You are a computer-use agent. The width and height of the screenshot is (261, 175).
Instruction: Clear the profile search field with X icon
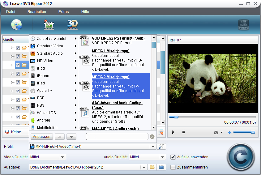click(x=152, y=137)
